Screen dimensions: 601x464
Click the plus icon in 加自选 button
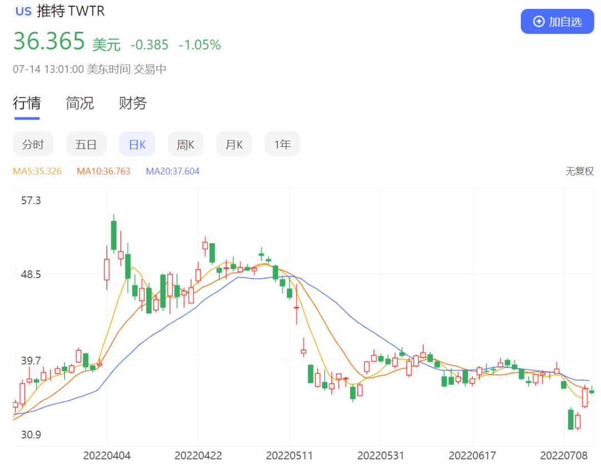click(x=539, y=22)
